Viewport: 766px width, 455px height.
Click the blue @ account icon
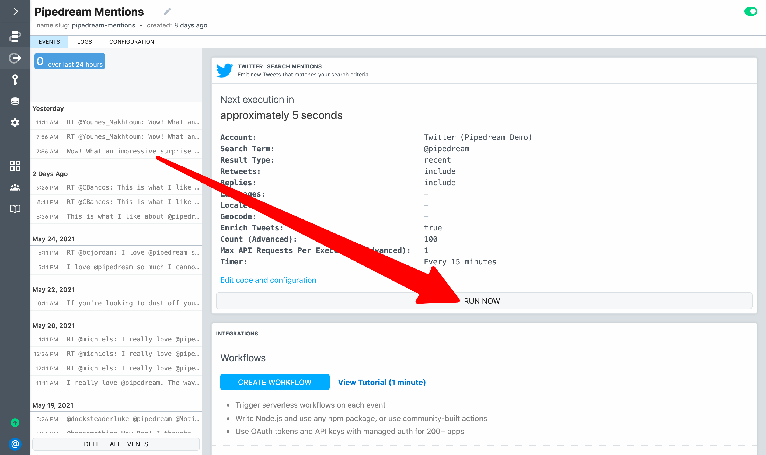(15, 444)
